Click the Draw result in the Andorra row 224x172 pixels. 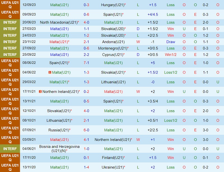pos(171,42)
